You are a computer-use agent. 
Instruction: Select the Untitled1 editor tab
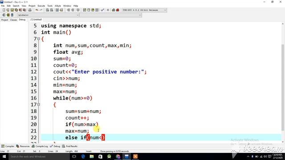[36, 20]
